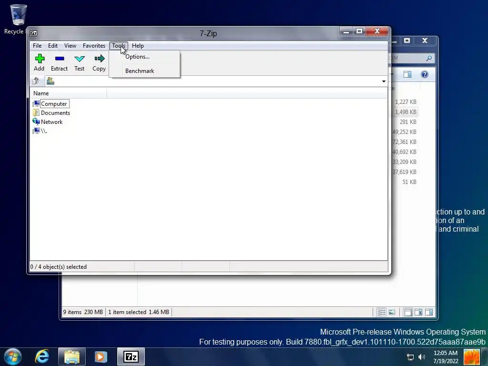Viewport: 488px width, 366px height.
Task: Select the Network entry
Action: (48, 122)
